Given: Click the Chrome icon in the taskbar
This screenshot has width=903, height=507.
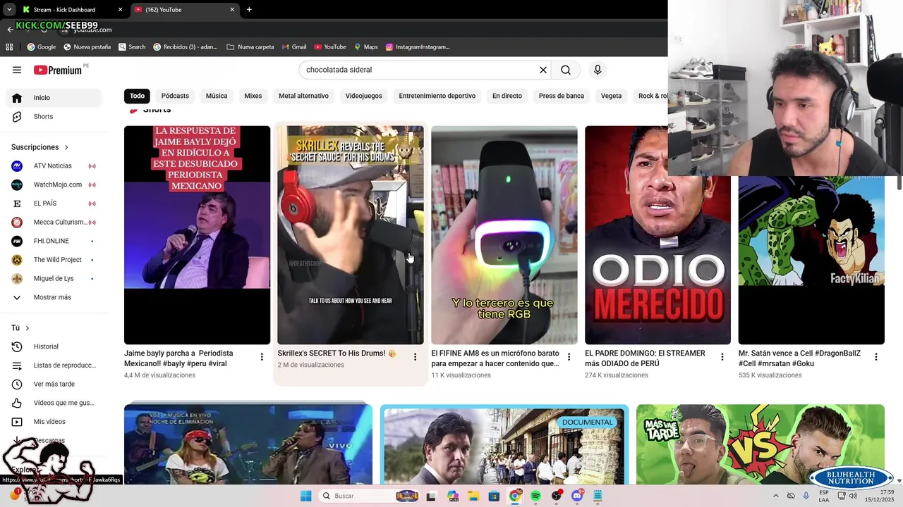Looking at the screenshot, I should (515, 496).
